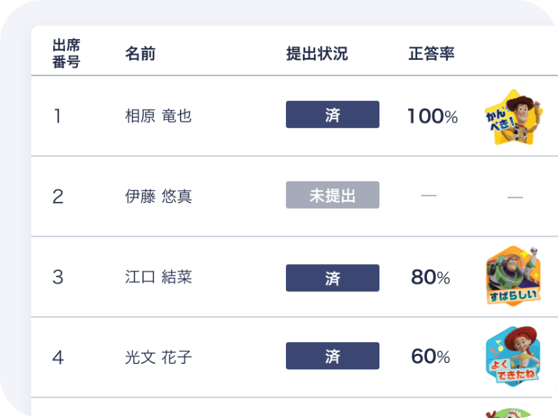
Task: Click the 済 status badge for 江口 結菜
Action: click(332, 277)
